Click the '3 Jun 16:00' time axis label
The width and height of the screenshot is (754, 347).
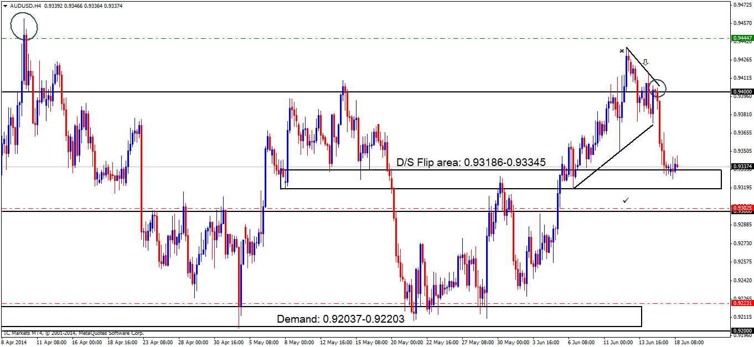(546, 343)
